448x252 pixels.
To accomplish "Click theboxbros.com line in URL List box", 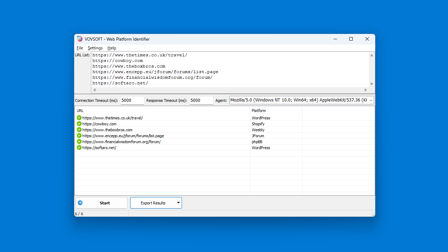I will click(x=129, y=66).
